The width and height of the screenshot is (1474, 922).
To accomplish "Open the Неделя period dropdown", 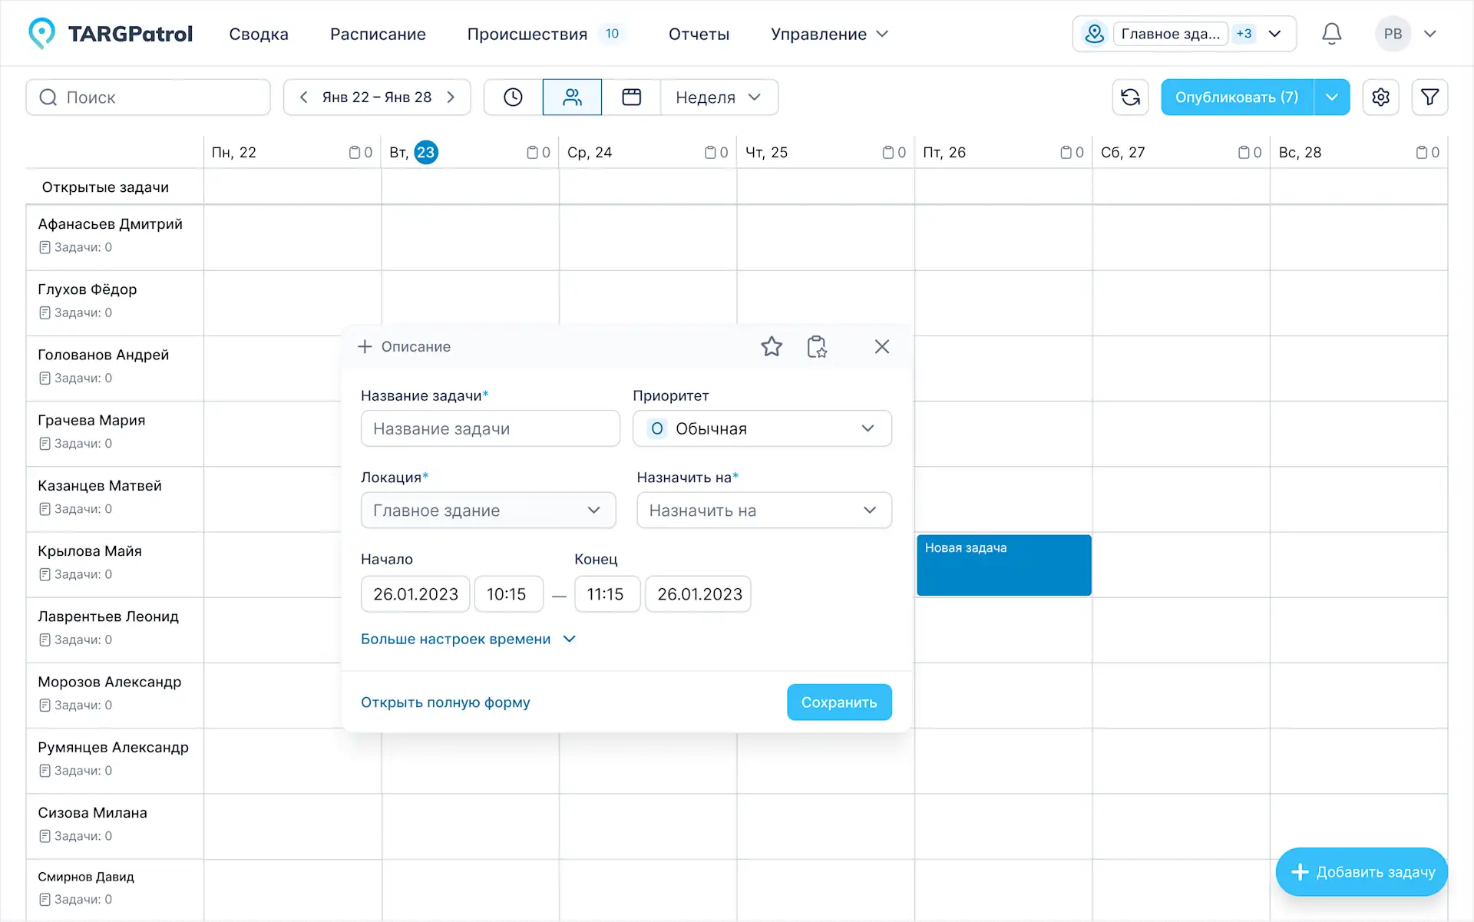I will [719, 97].
